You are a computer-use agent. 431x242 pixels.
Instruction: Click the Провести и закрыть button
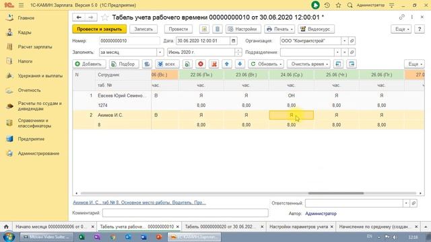(x=100, y=29)
